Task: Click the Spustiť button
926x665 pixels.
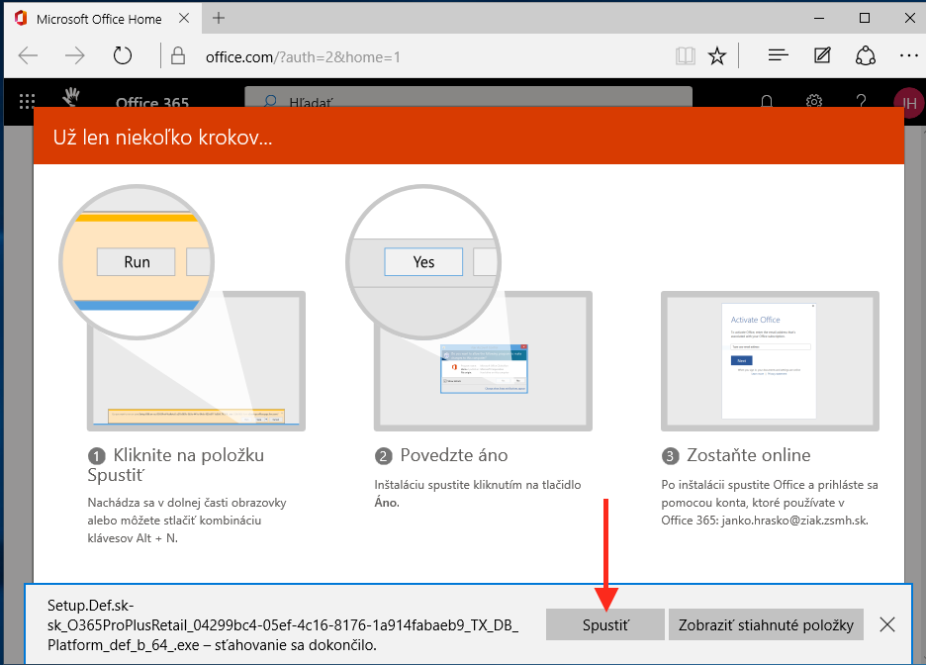Action: (604, 624)
